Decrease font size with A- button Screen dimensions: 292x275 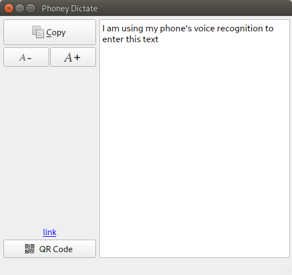pyautogui.click(x=26, y=57)
